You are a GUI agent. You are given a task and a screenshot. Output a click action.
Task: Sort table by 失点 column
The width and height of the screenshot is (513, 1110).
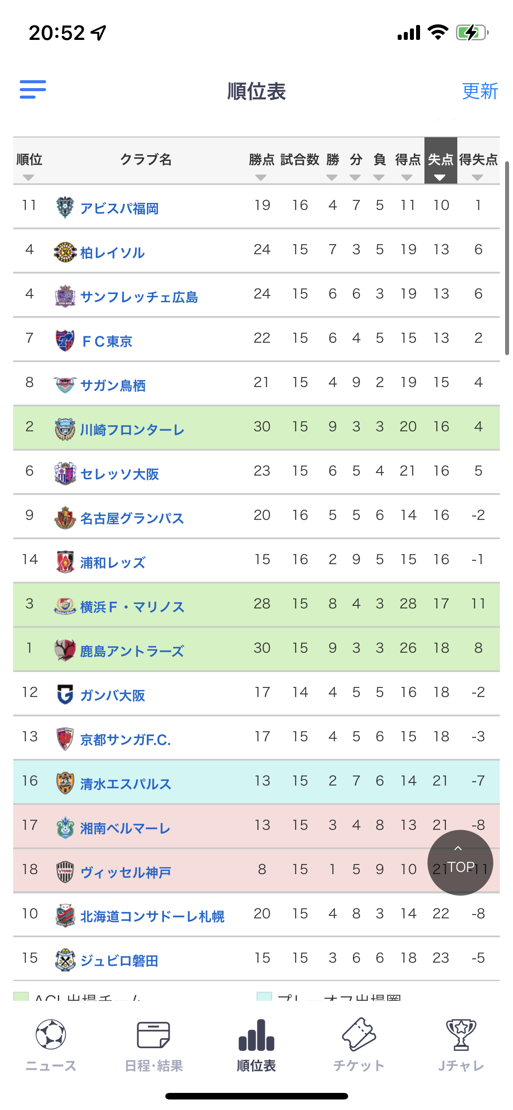[441, 160]
